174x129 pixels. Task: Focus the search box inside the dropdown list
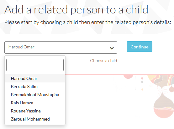(35, 65)
